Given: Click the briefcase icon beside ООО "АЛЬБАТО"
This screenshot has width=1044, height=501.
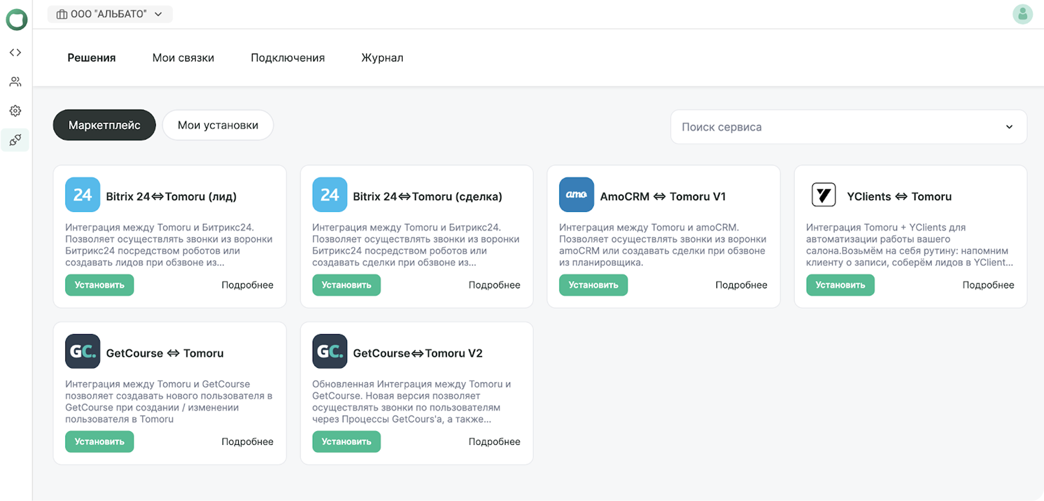Looking at the screenshot, I should (62, 14).
